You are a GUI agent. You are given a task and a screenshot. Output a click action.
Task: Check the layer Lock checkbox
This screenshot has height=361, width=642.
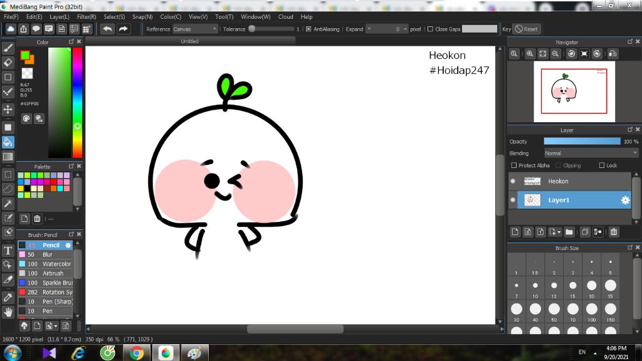pyautogui.click(x=602, y=165)
